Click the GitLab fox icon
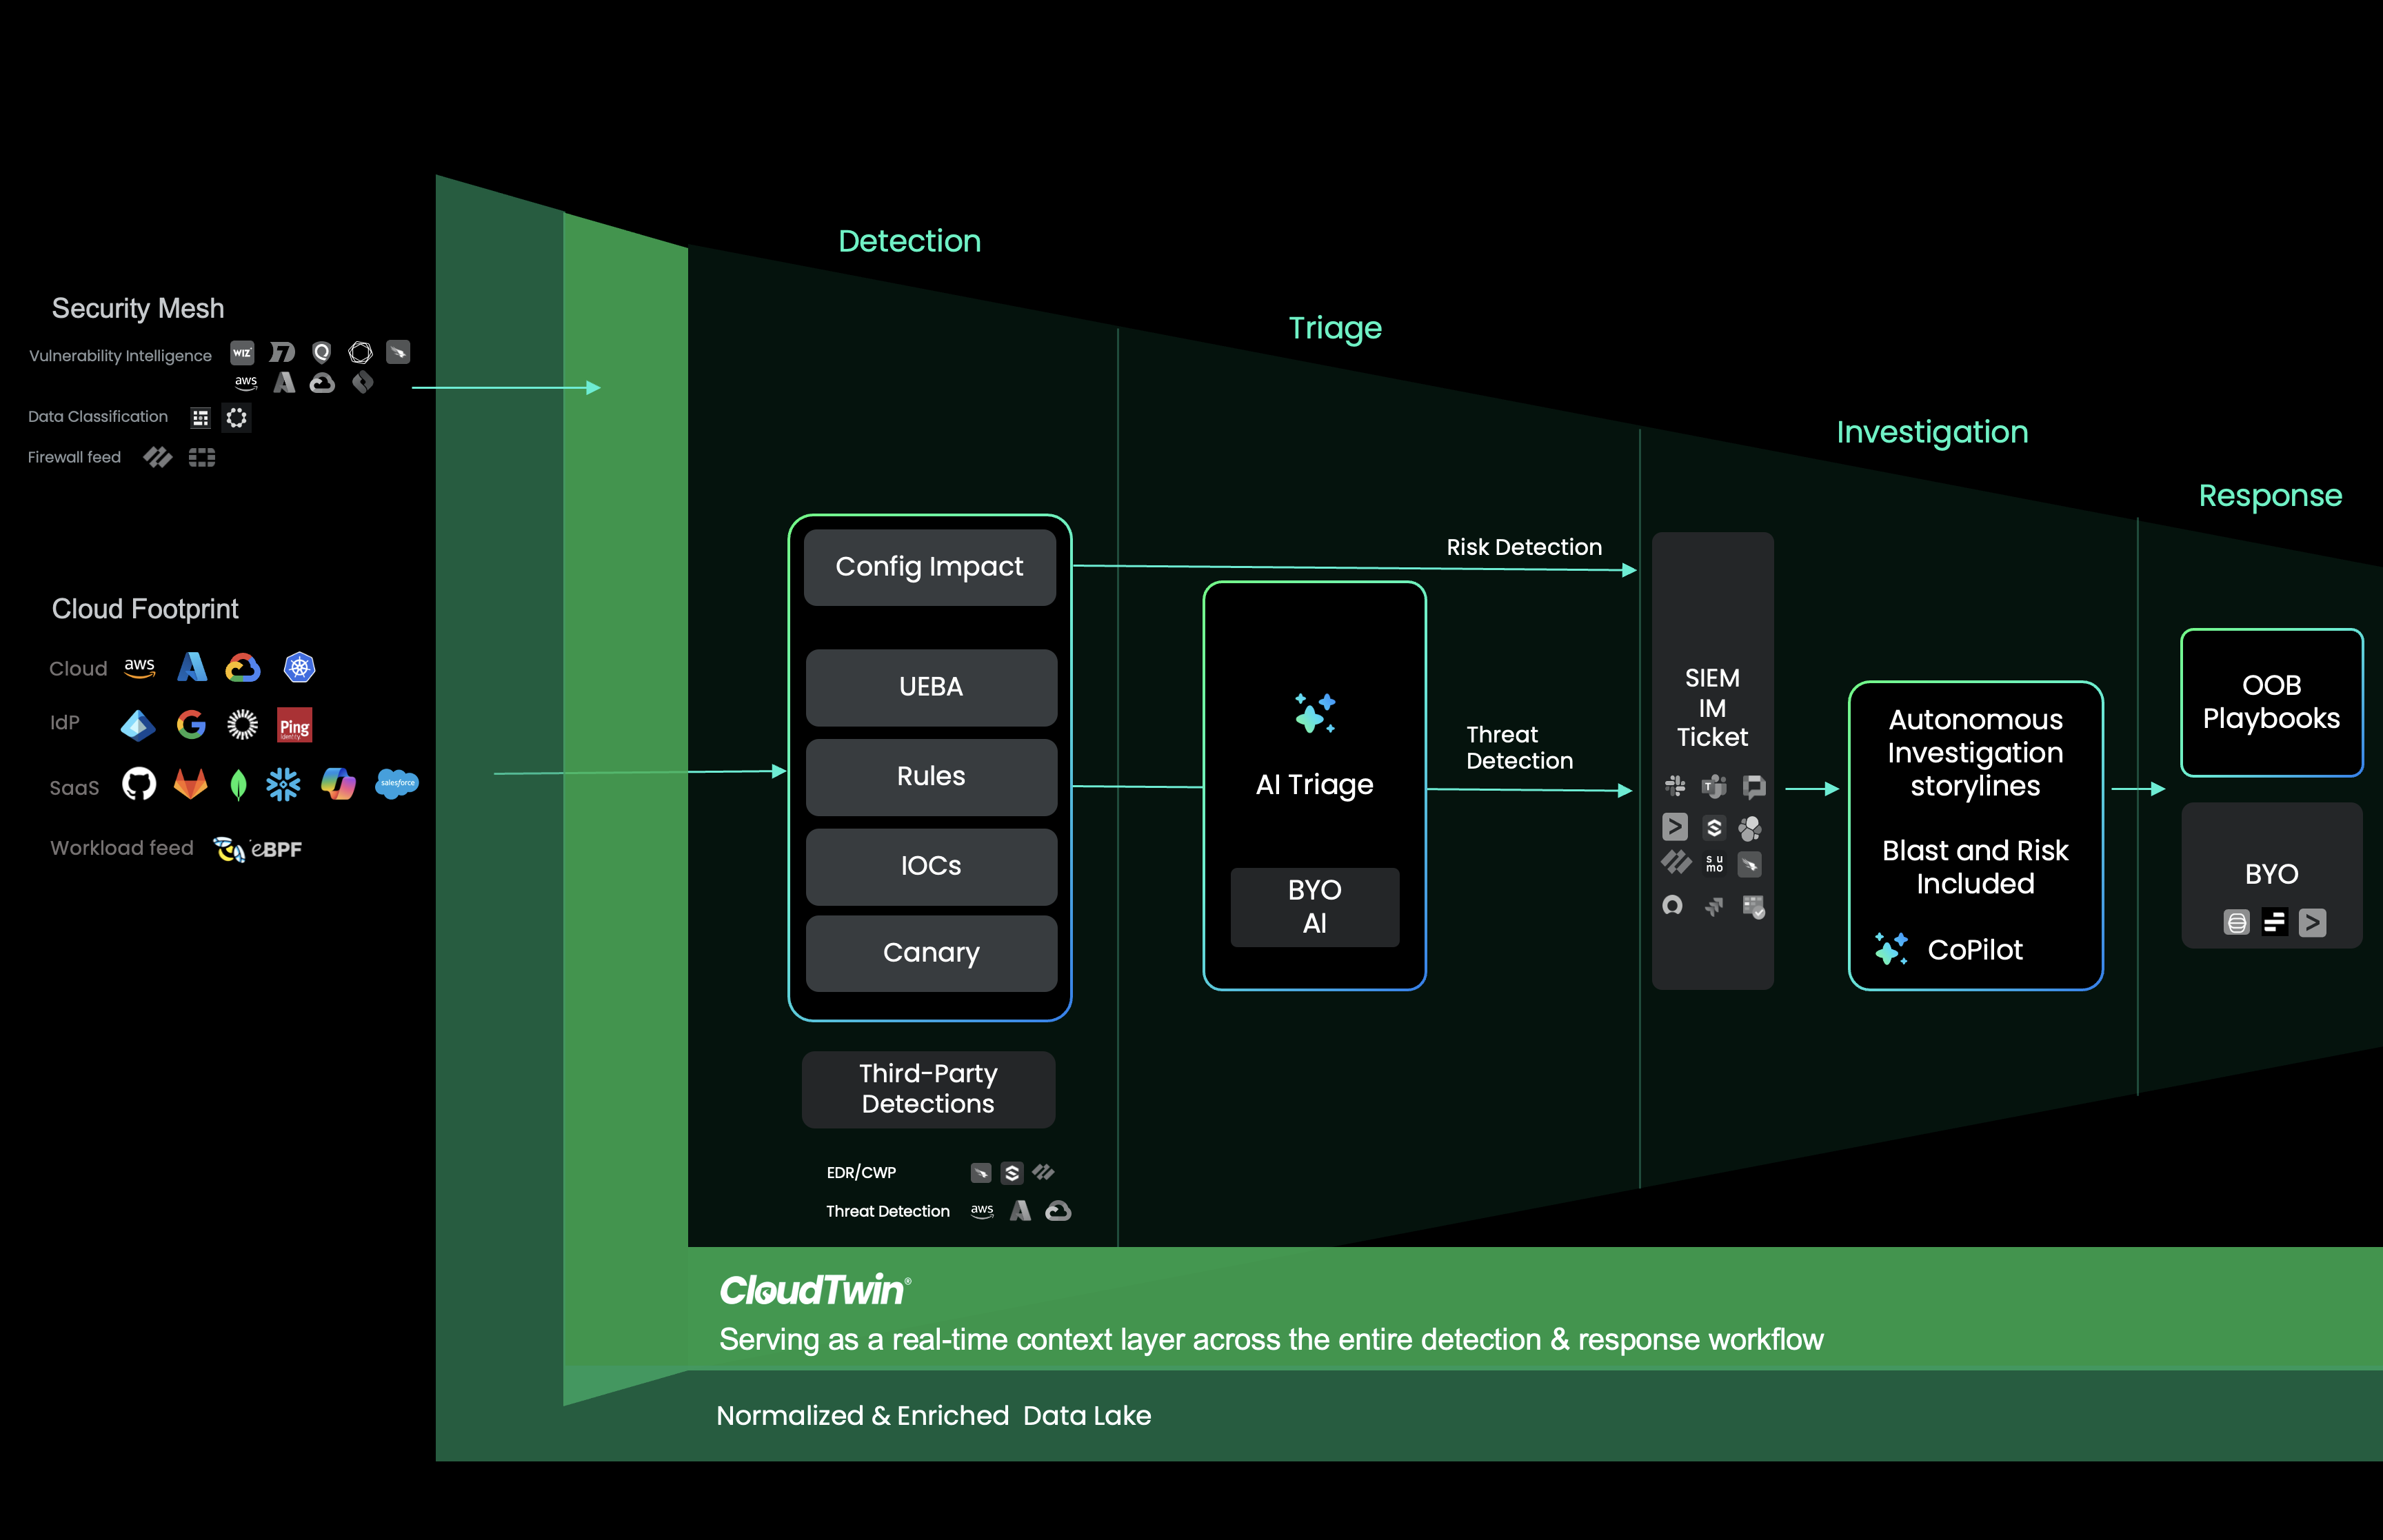2383x1540 pixels. click(190, 784)
